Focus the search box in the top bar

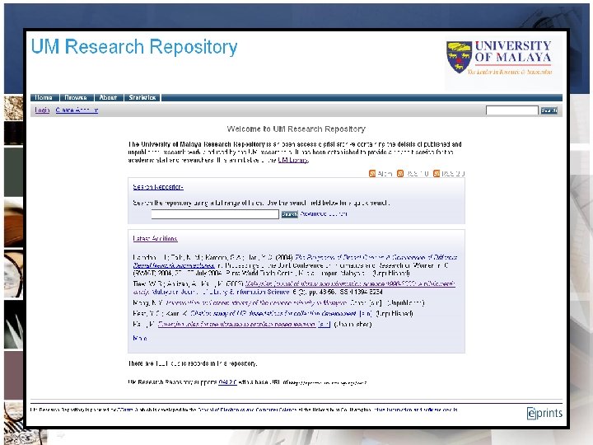coord(511,110)
